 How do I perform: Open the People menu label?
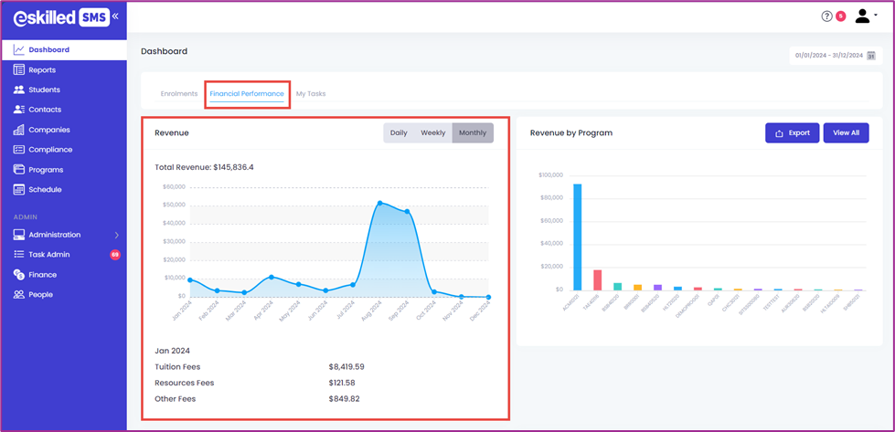pyautogui.click(x=41, y=295)
